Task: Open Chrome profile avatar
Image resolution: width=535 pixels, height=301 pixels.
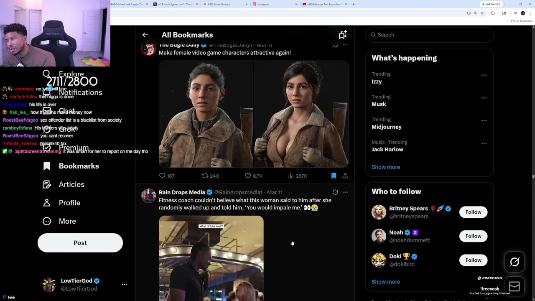Action: 523,13
